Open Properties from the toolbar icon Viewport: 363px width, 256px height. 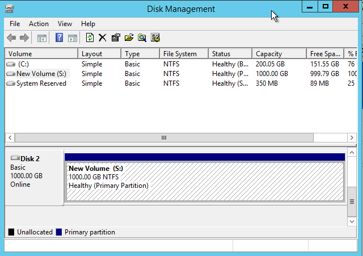[116, 38]
